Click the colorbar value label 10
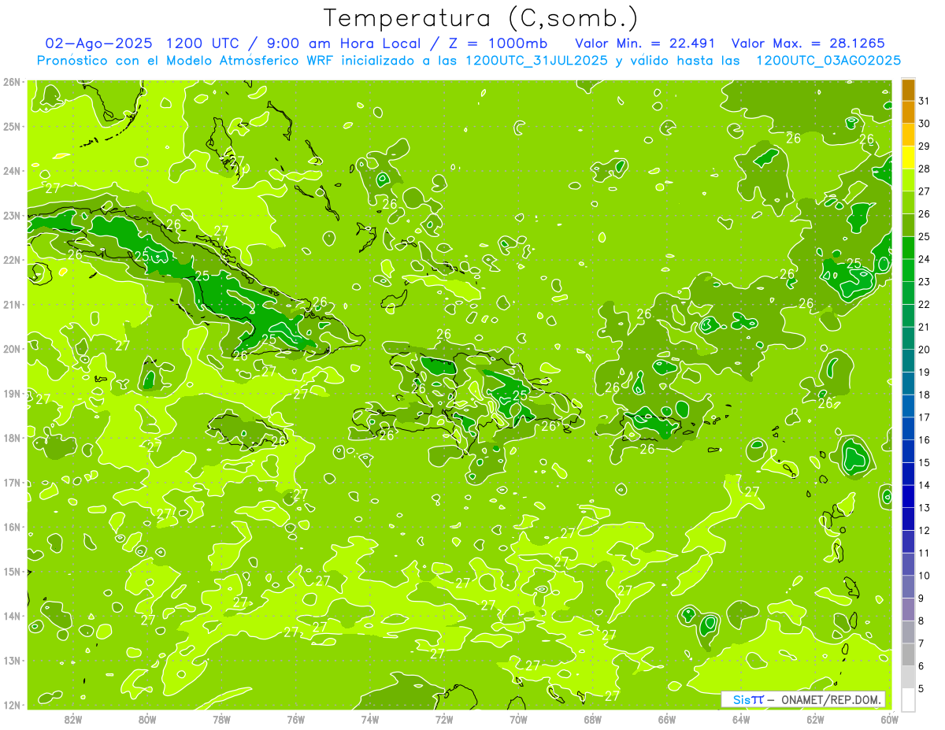Viewport: 945px width, 730px height. [925, 576]
